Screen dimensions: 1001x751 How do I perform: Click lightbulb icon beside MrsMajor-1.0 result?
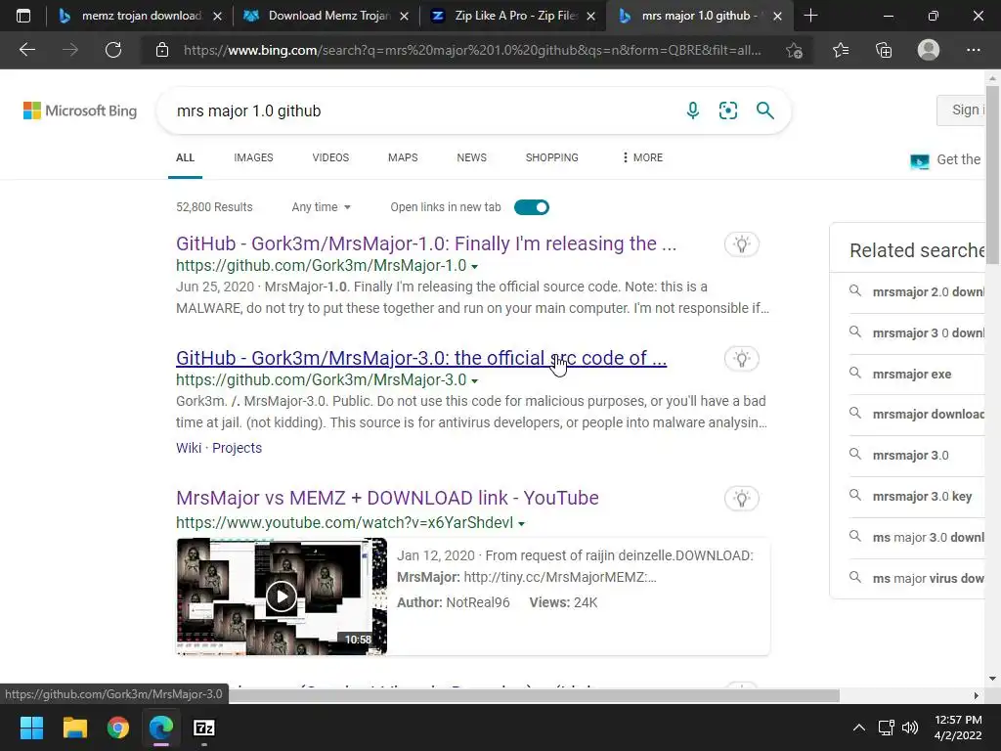[741, 243]
